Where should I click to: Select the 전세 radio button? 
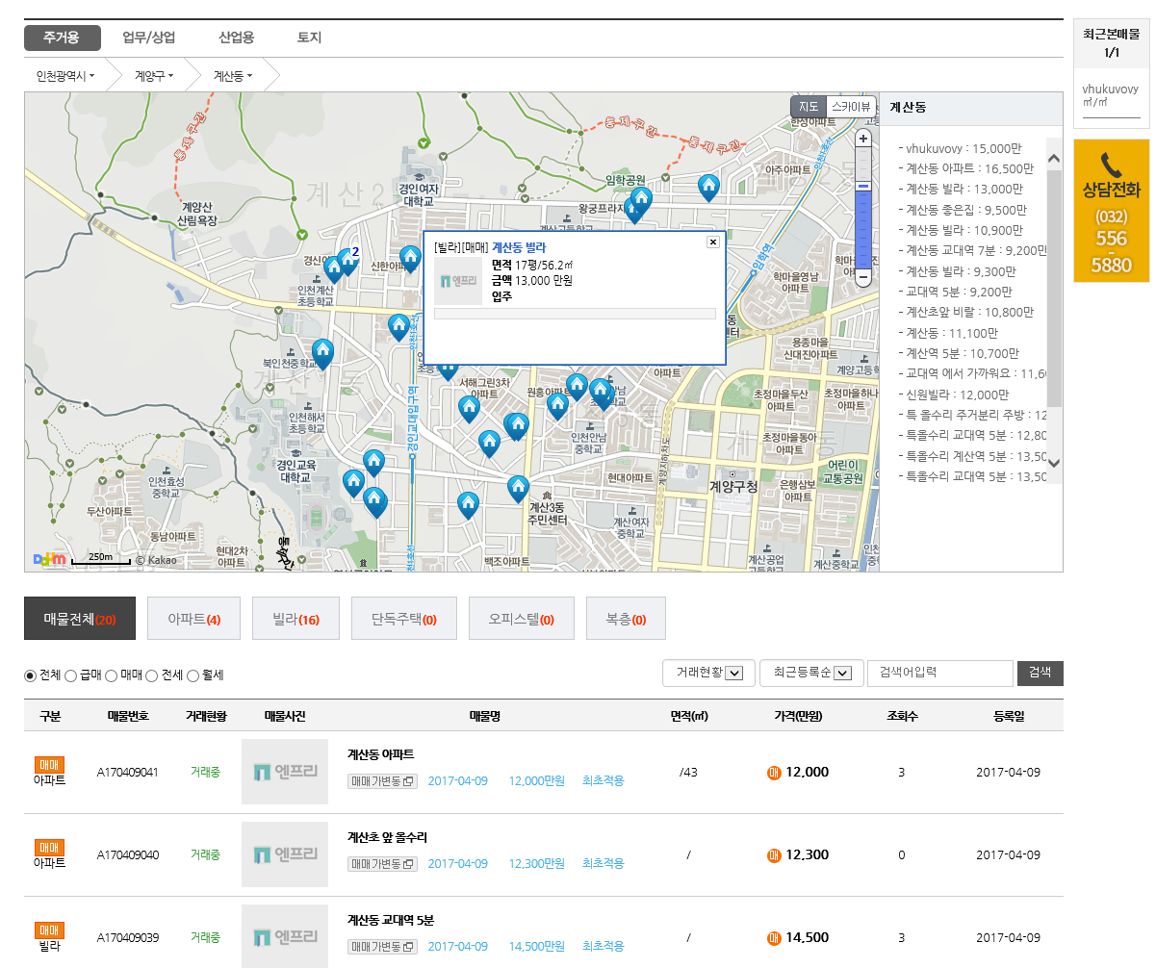coord(152,675)
